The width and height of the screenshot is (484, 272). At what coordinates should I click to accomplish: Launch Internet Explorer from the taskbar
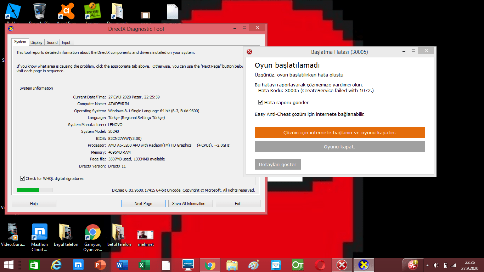pyautogui.click(x=56, y=265)
